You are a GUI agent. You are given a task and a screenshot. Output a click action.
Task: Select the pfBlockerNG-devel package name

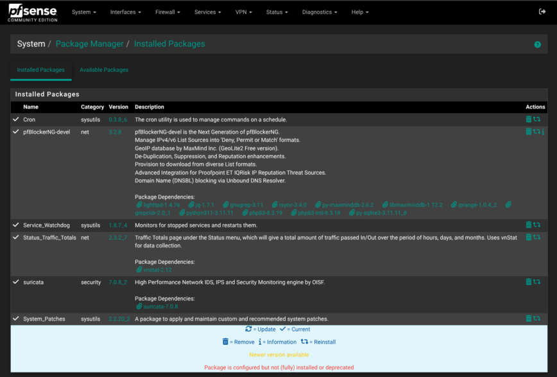(47, 132)
